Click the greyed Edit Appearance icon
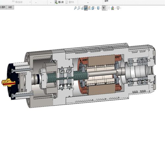The height and width of the screenshot is (165, 165). (109, 8)
